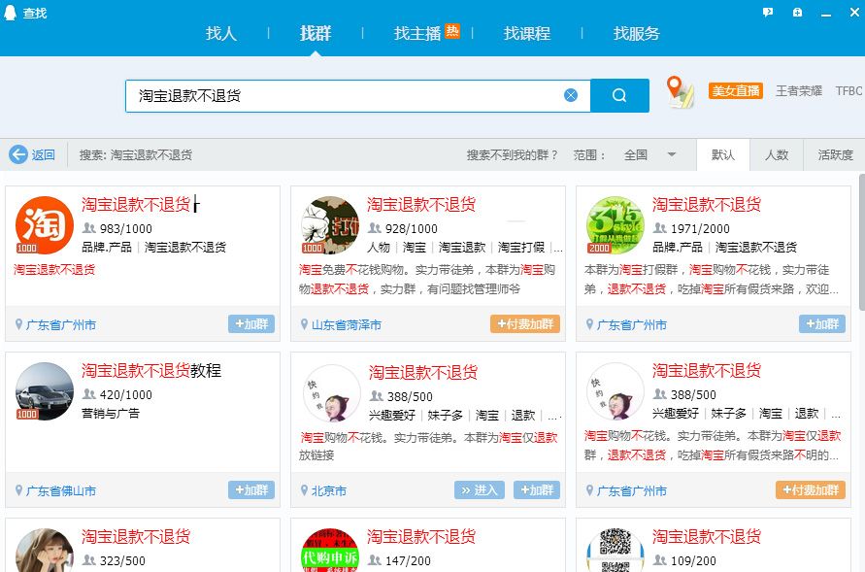Open the group title above 109/200
This screenshot has width=865, height=572.
pos(706,536)
